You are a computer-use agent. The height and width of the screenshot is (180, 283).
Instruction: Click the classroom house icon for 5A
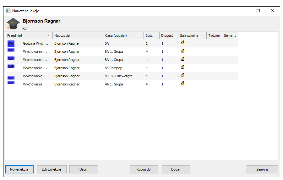point(183,43)
